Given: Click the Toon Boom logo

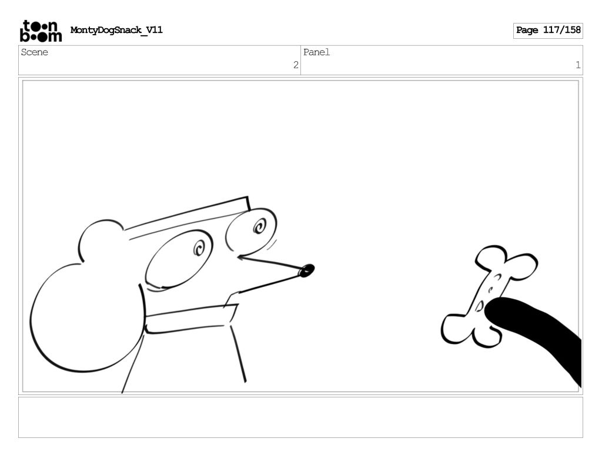Looking at the screenshot, I should click(41, 31).
